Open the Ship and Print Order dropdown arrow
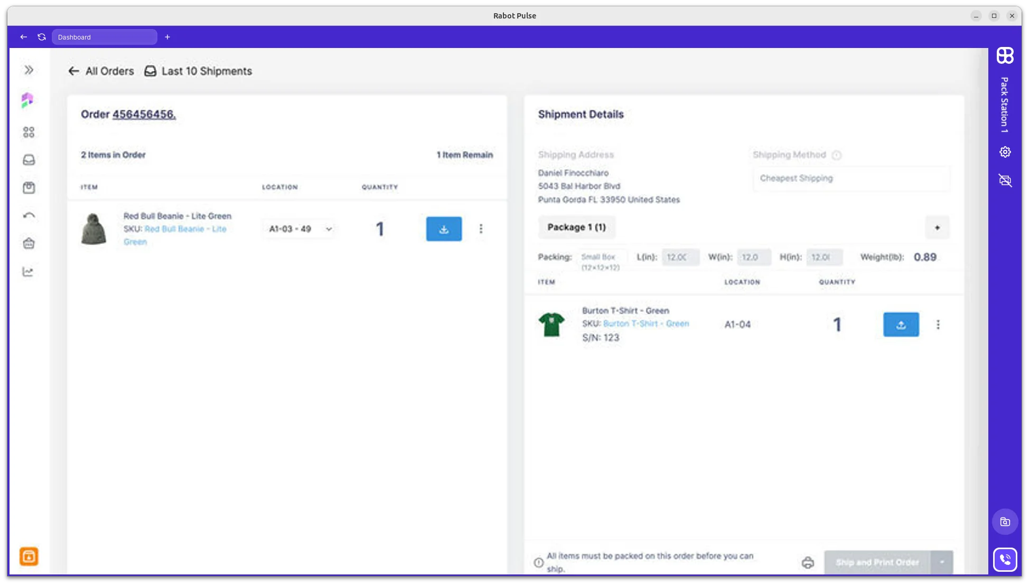1029x585 pixels. point(941,562)
